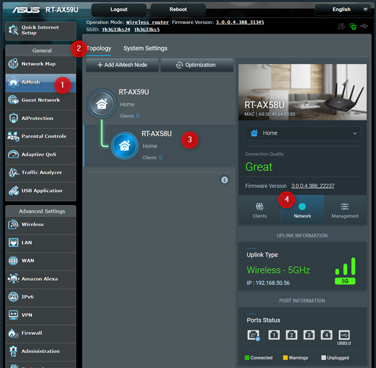Click the Amazon Alexa icon
The width and height of the screenshot is (376, 368).
click(x=13, y=279)
